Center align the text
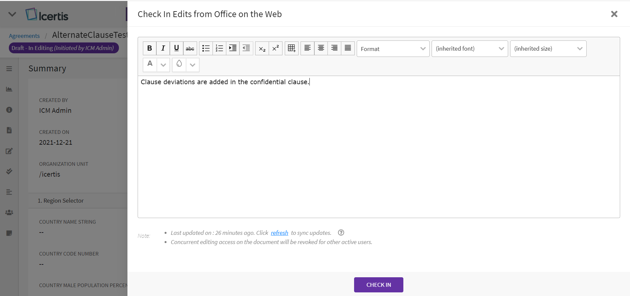Image resolution: width=630 pixels, height=296 pixels. [321, 48]
